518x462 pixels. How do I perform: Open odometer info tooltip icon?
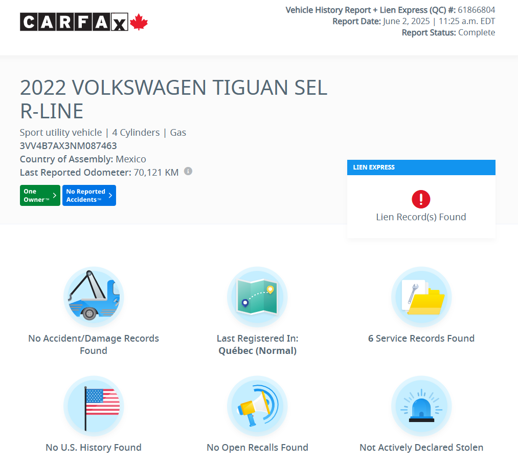coord(188,171)
